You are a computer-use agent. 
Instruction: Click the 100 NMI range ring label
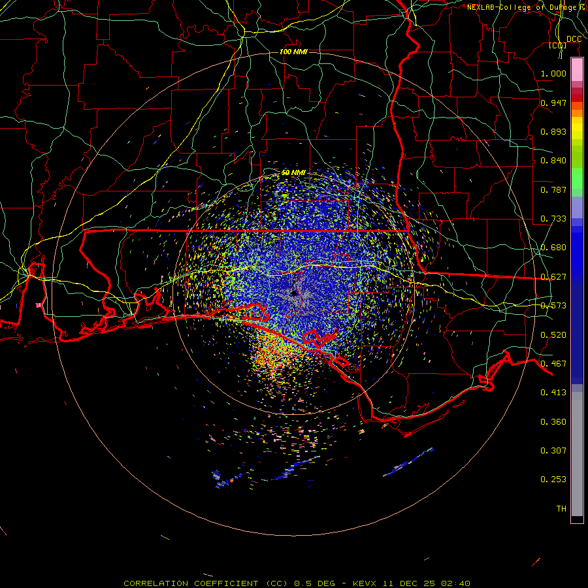293,52
